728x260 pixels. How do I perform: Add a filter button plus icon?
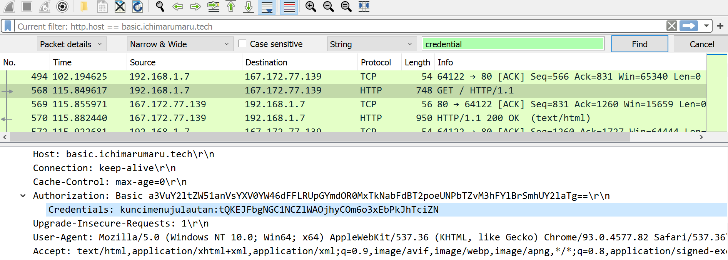pyautogui.click(x=720, y=26)
